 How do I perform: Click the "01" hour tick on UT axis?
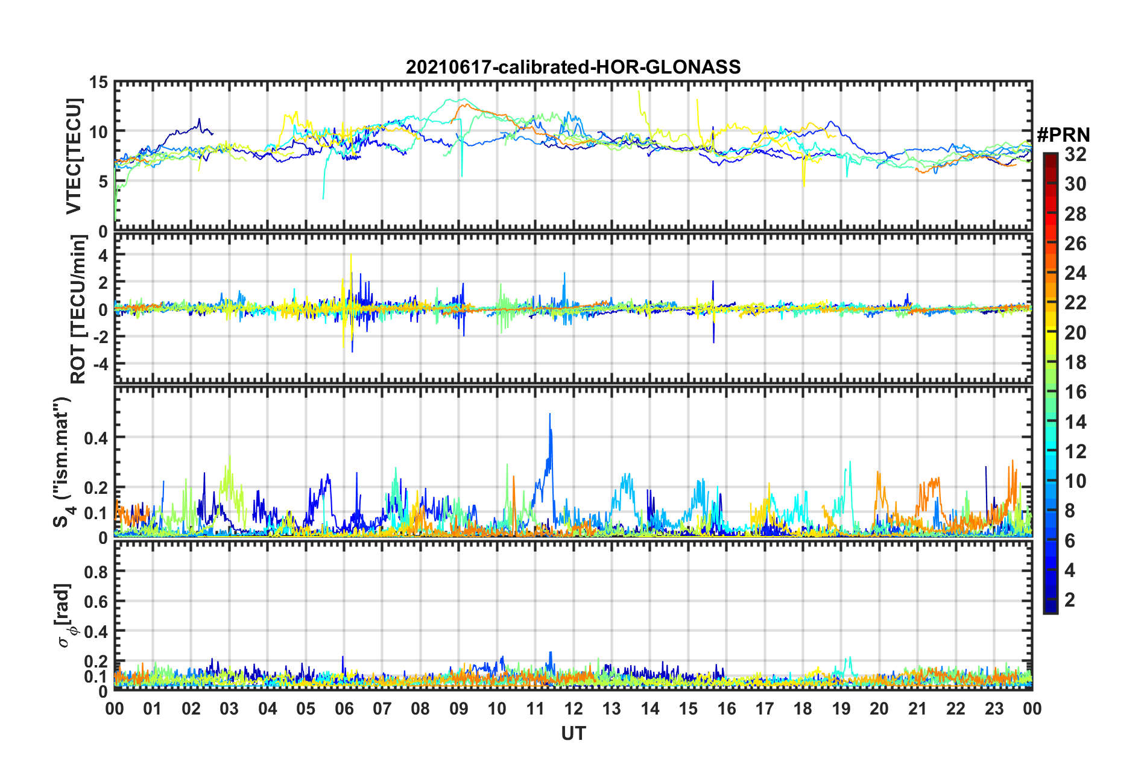pyautogui.click(x=153, y=709)
